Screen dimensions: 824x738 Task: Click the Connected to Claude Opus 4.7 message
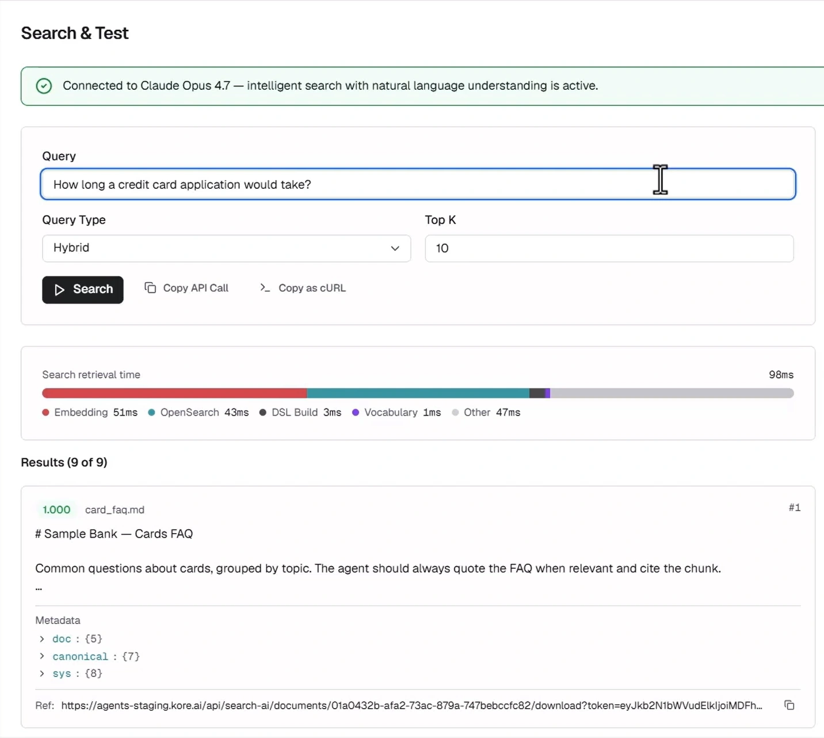click(330, 86)
